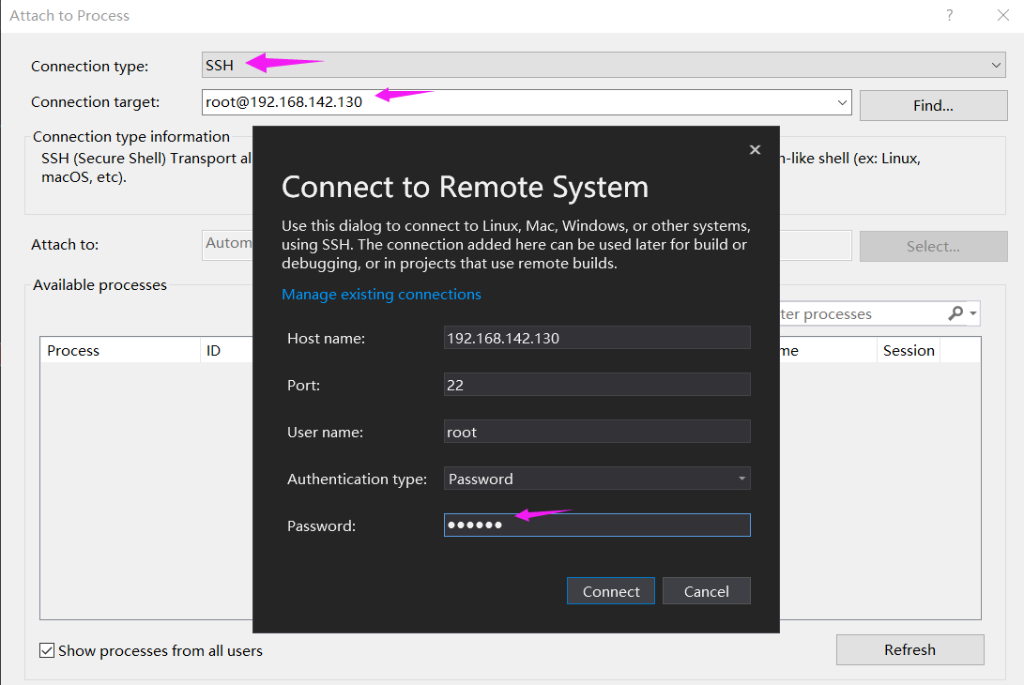Close the Connect to Remote System dialog

pyautogui.click(x=755, y=150)
